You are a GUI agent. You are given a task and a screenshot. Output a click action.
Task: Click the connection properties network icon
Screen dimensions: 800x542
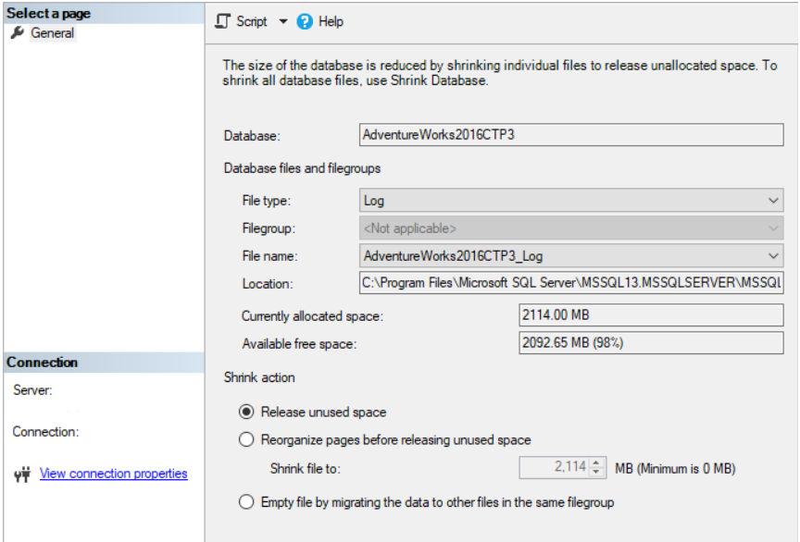click(x=24, y=474)
